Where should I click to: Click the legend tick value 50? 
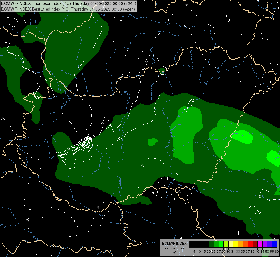(x=267, y=252)
